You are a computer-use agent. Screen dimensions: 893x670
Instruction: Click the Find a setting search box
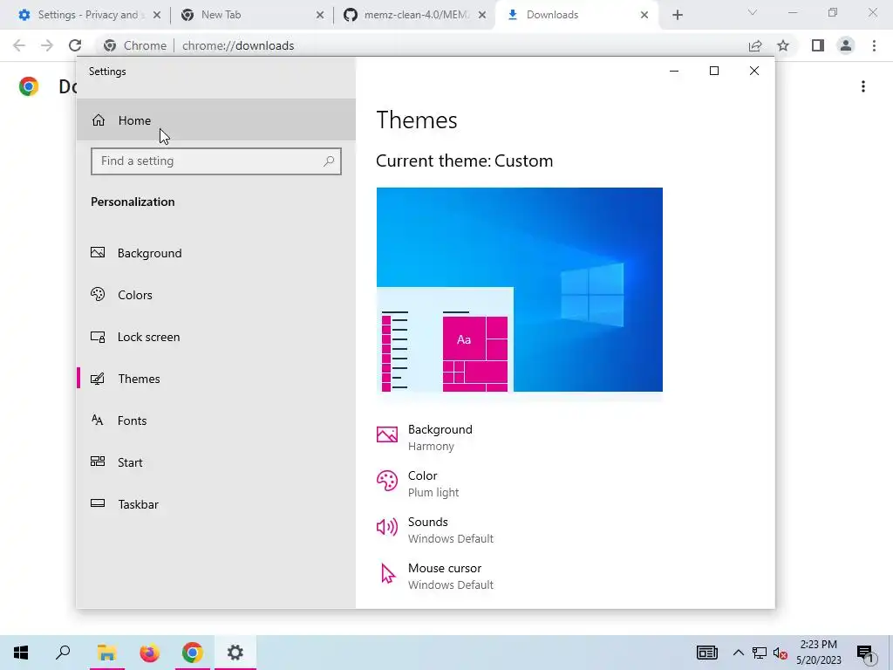(216, 161)
